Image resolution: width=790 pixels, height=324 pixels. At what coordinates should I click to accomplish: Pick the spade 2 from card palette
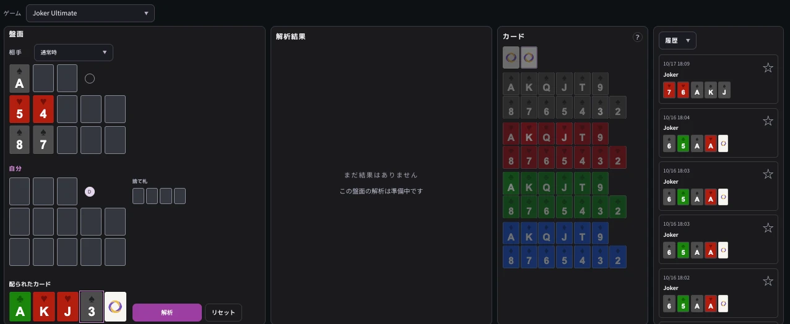coord(618,108)
